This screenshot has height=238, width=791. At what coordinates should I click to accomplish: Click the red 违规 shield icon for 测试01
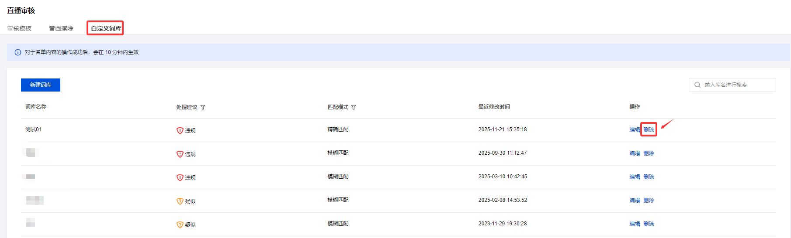(x=180, y=130)
